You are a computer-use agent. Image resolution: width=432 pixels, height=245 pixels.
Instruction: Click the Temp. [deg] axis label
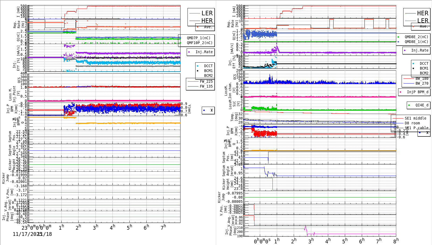(234, 117)
